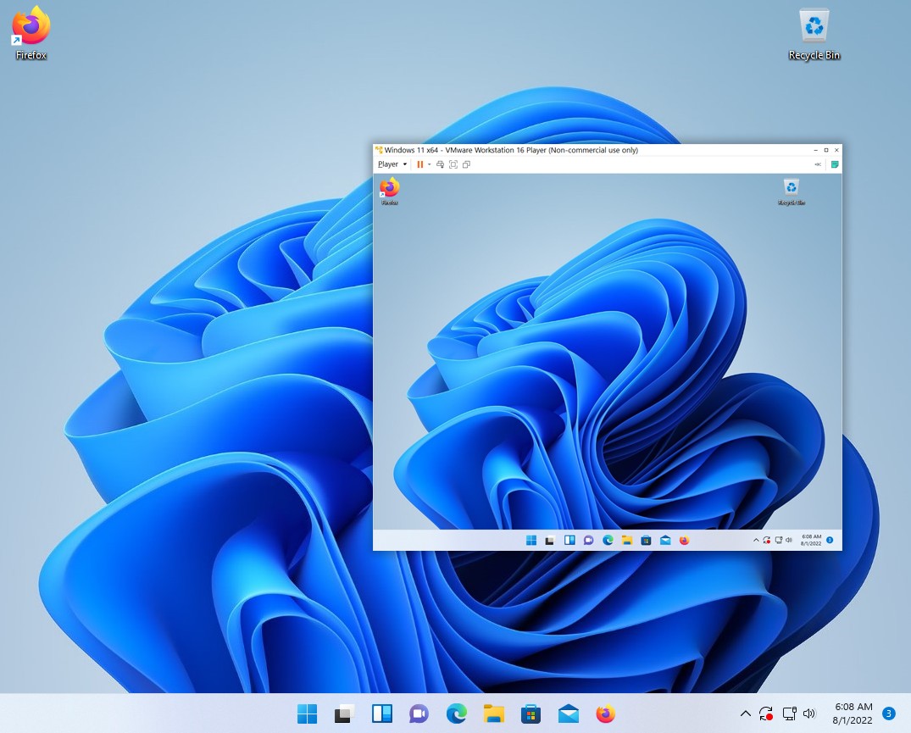Click the guest network tray icon

779,540
